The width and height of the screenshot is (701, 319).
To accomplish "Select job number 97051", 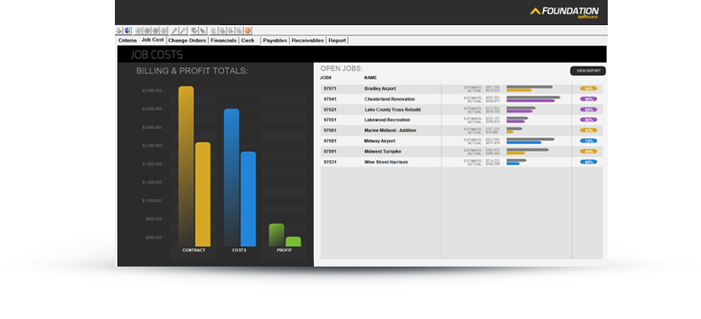I will pos(330,120).
